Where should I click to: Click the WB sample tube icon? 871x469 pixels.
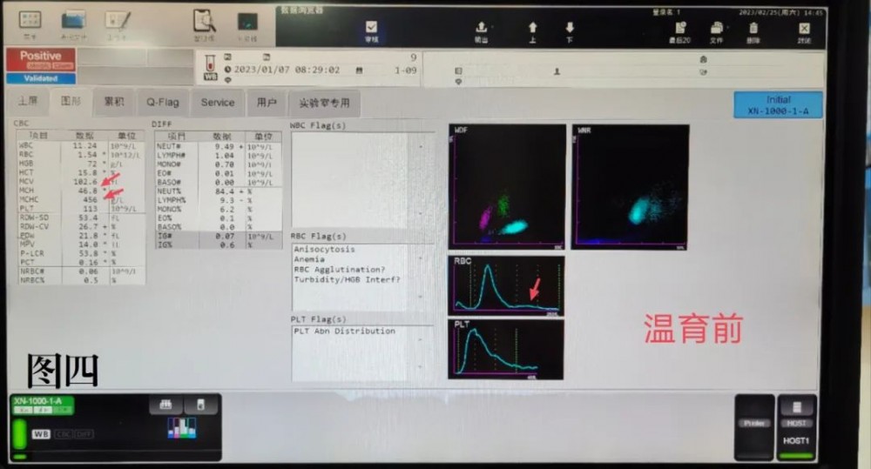(210, 68)
